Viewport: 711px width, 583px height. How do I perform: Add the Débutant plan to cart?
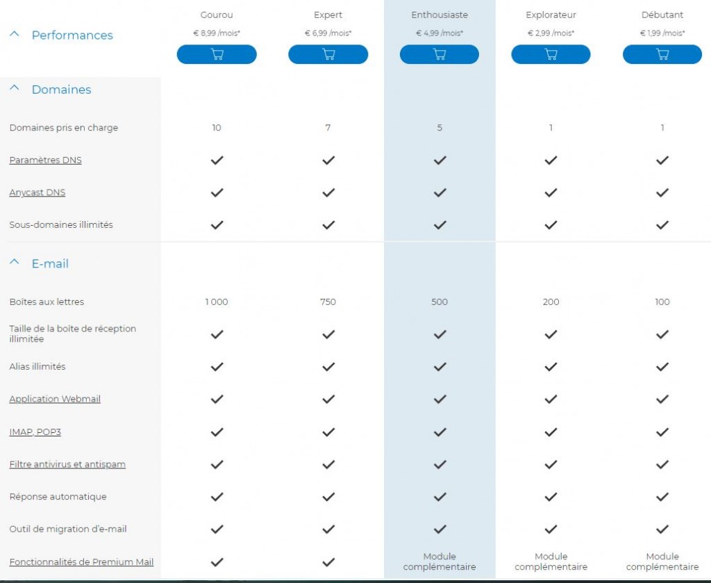click(662, 54)
